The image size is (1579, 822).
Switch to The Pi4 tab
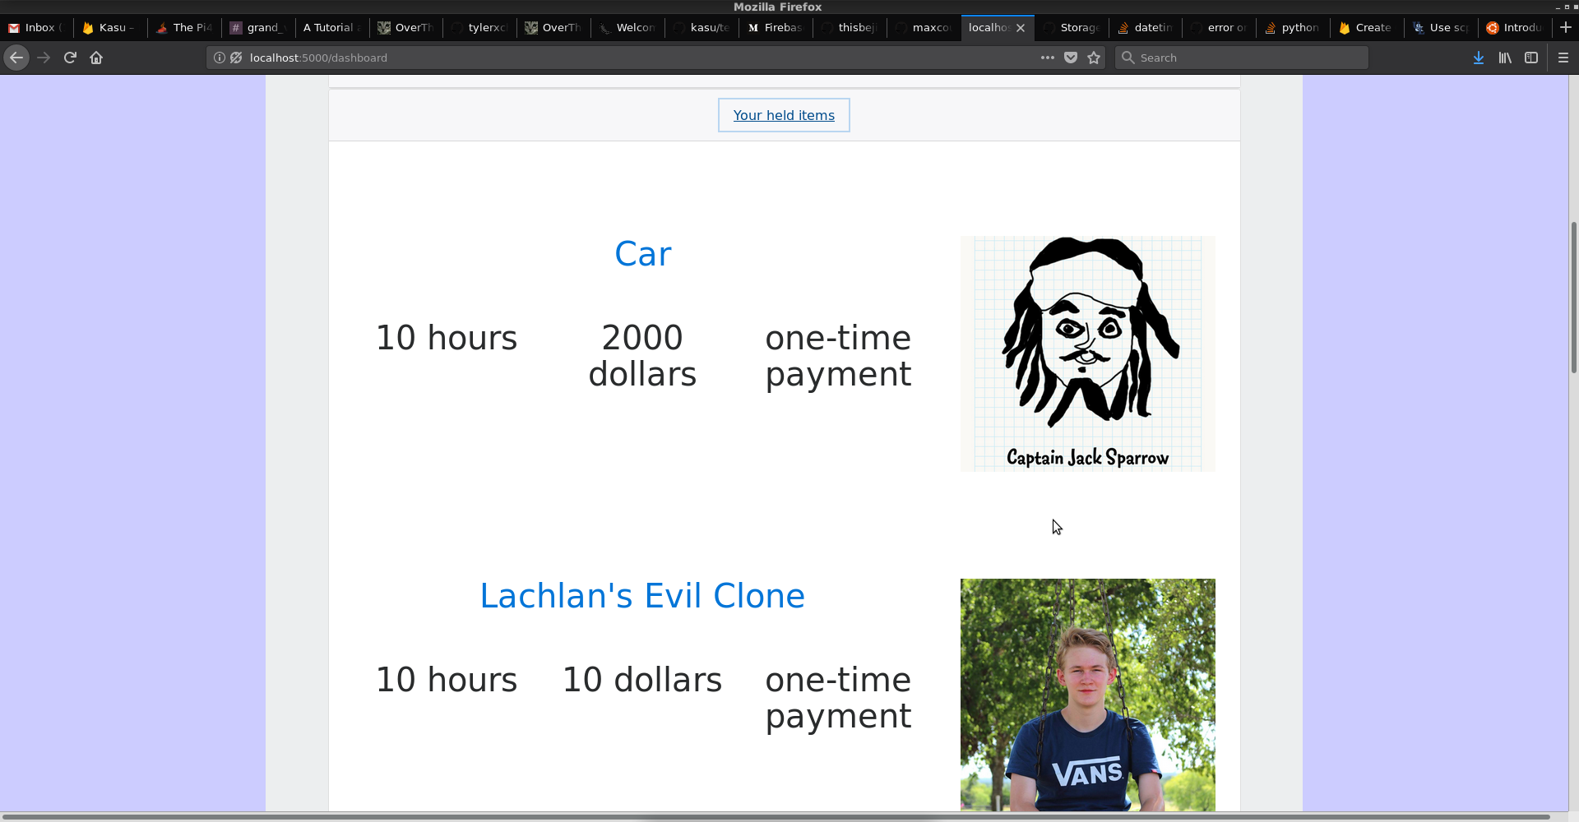coord(184,27)
